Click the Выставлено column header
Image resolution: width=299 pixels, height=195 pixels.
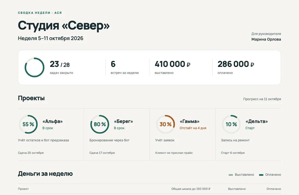click(x=237, y=189)
